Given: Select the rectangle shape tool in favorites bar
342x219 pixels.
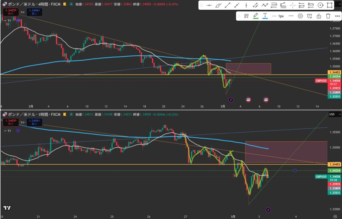Looking at the screenshot, I should point(330,5).
